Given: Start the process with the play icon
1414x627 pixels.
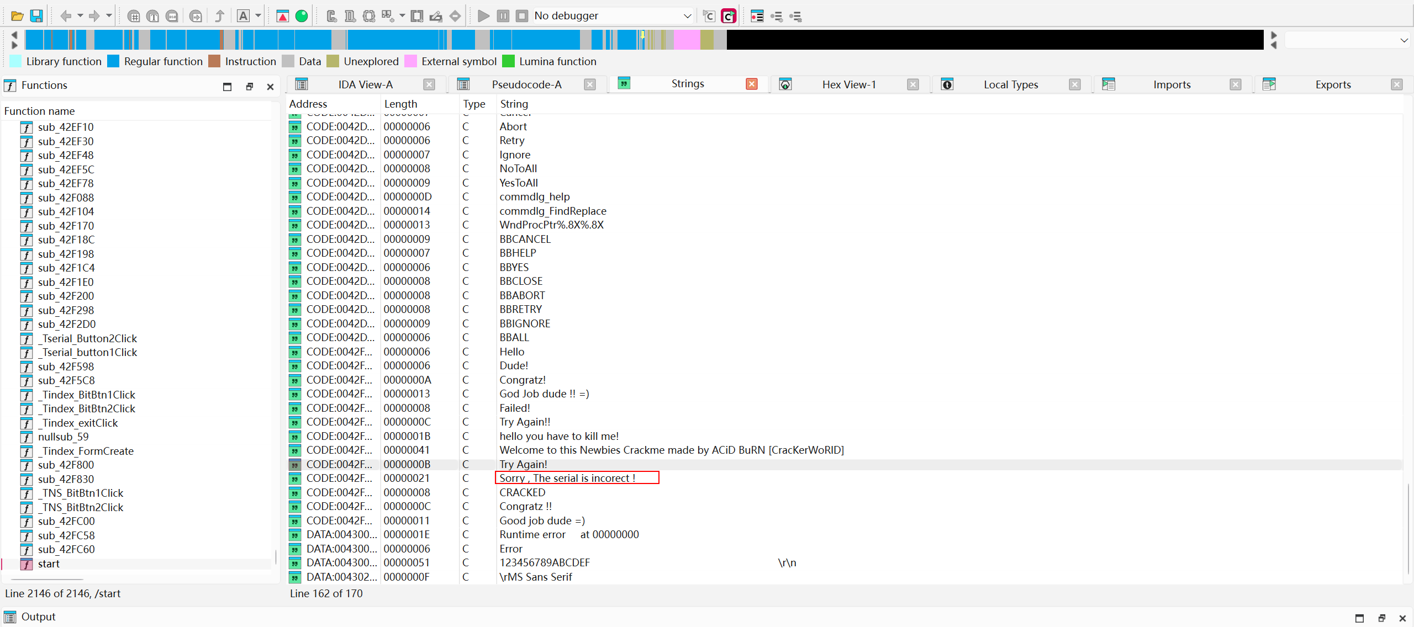Looking at the screenshot, I should [483, 16].
